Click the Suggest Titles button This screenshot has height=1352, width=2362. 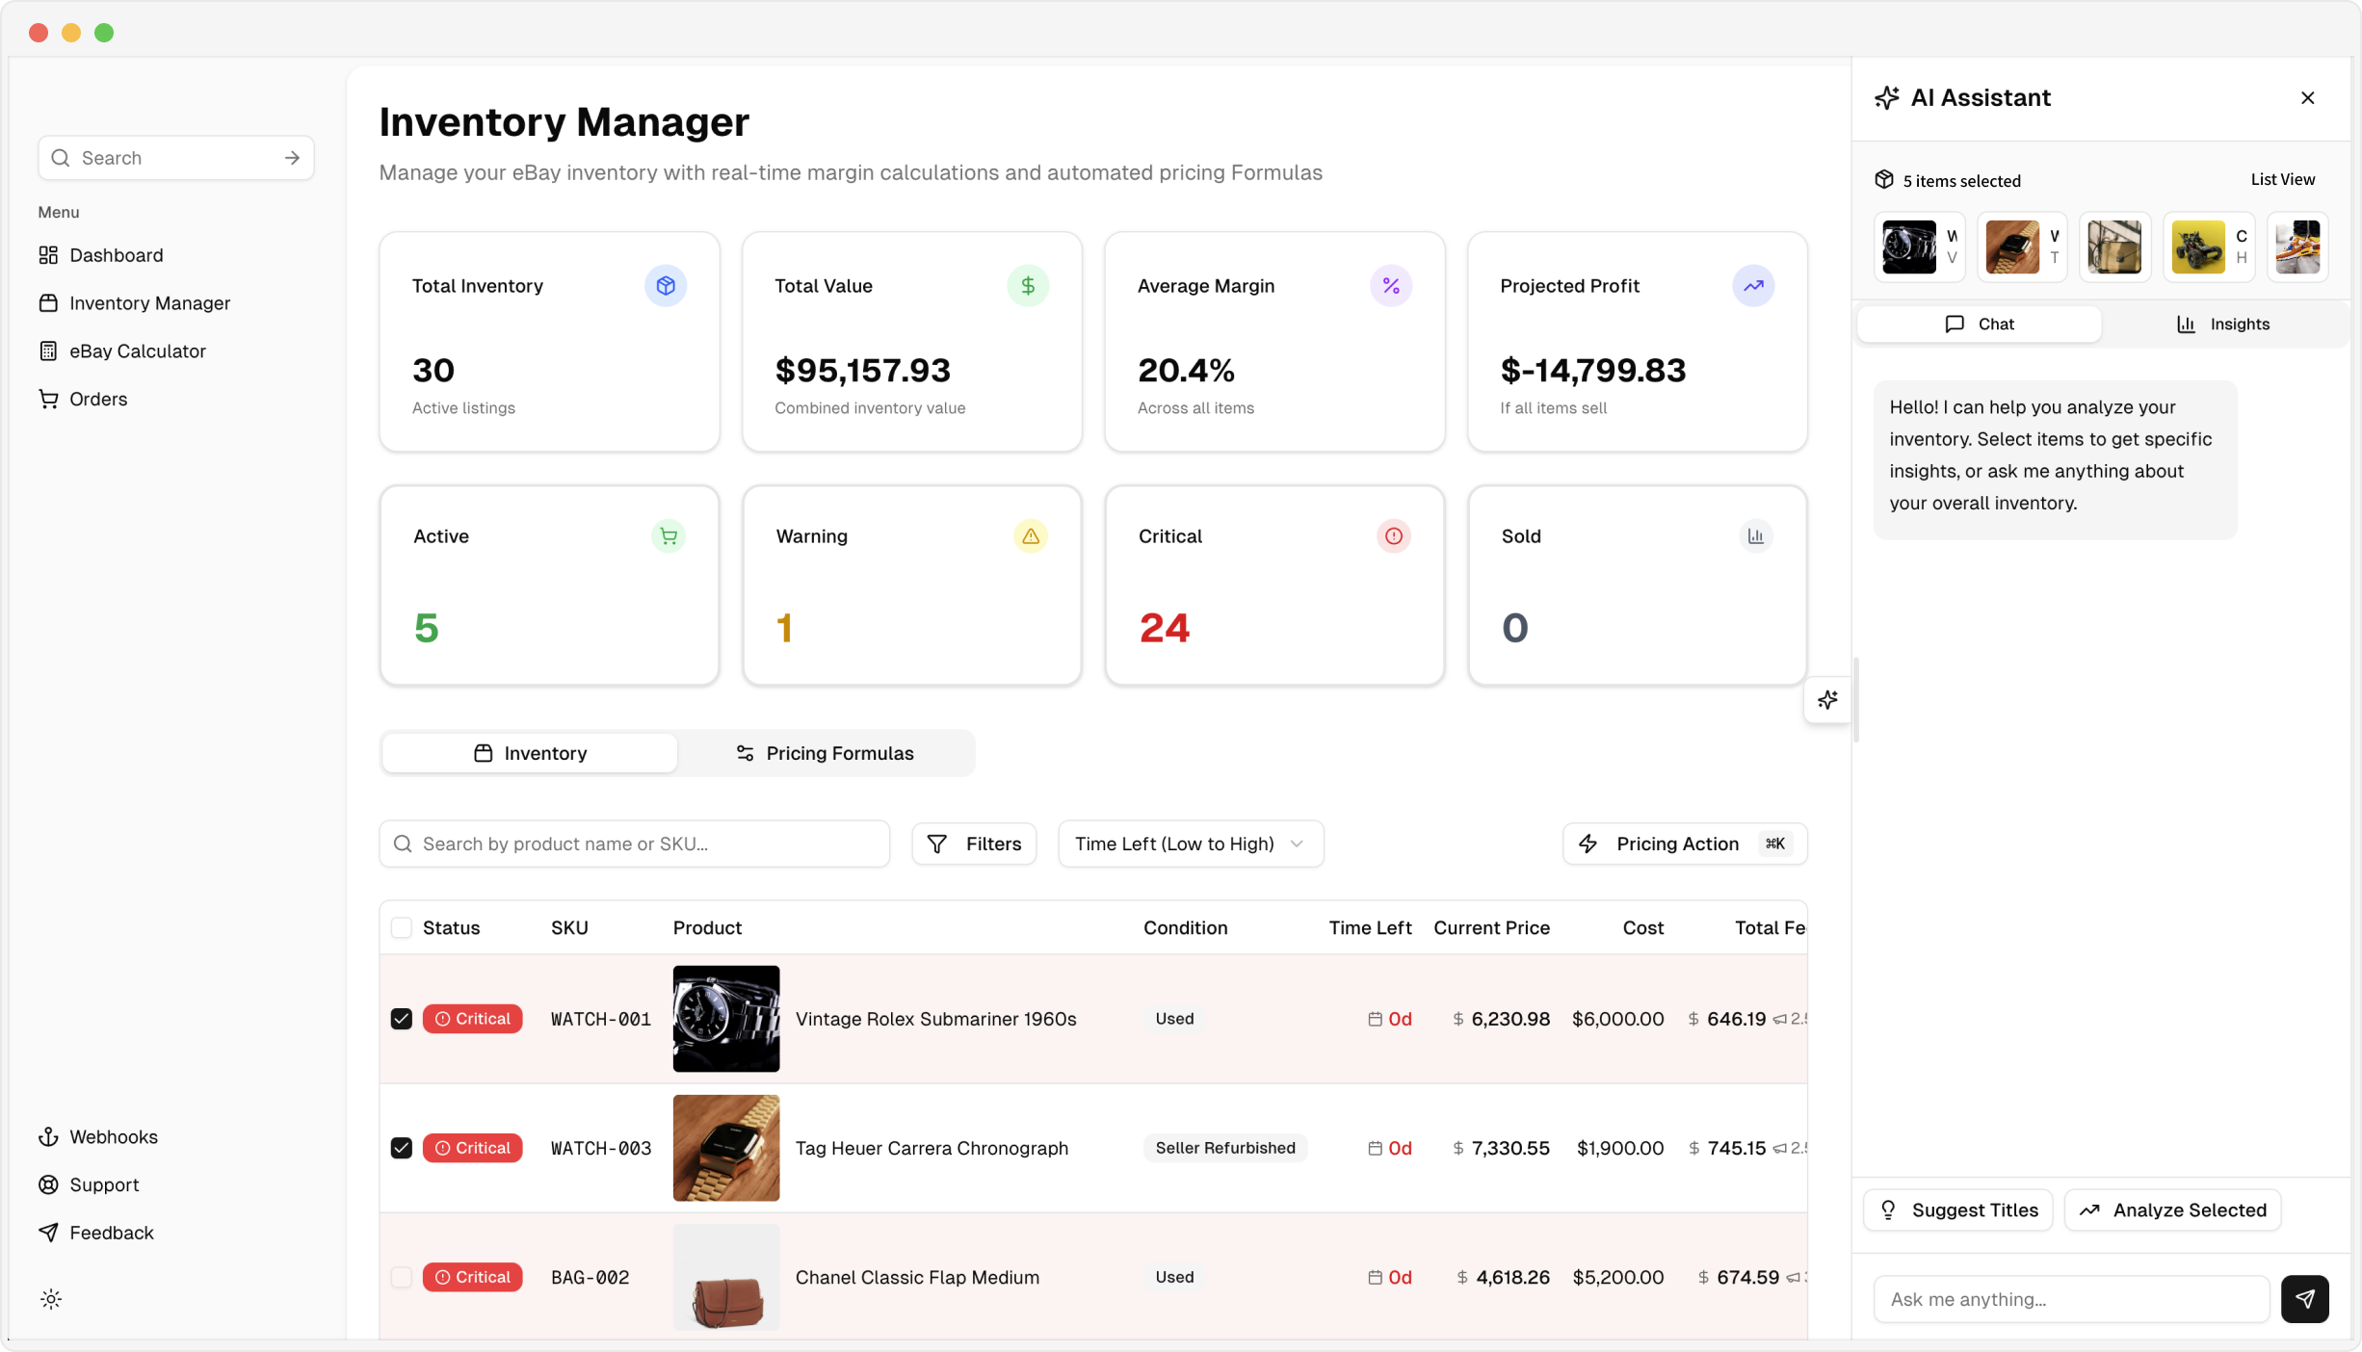click(x=1957, y=1210)
